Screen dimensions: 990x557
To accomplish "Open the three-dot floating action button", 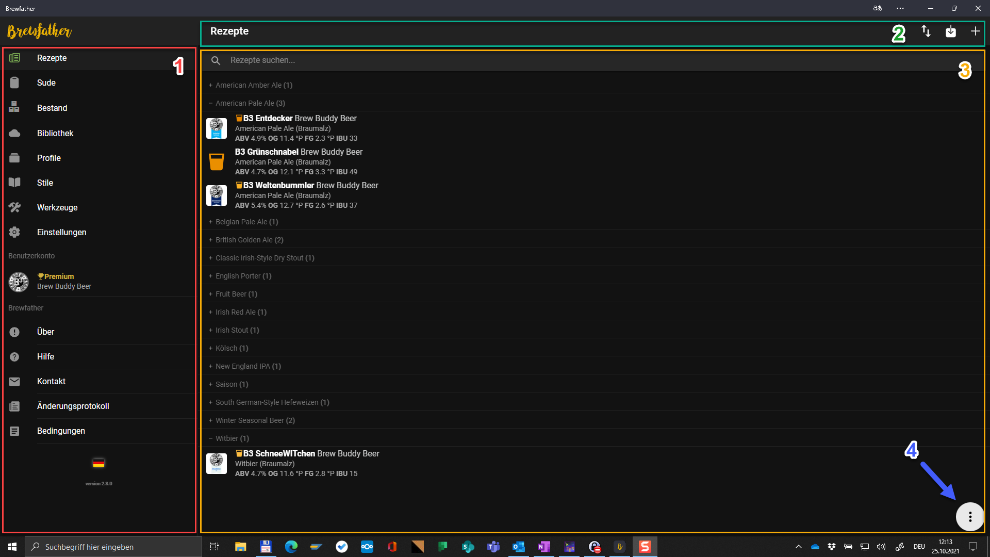I will [970, 517].
